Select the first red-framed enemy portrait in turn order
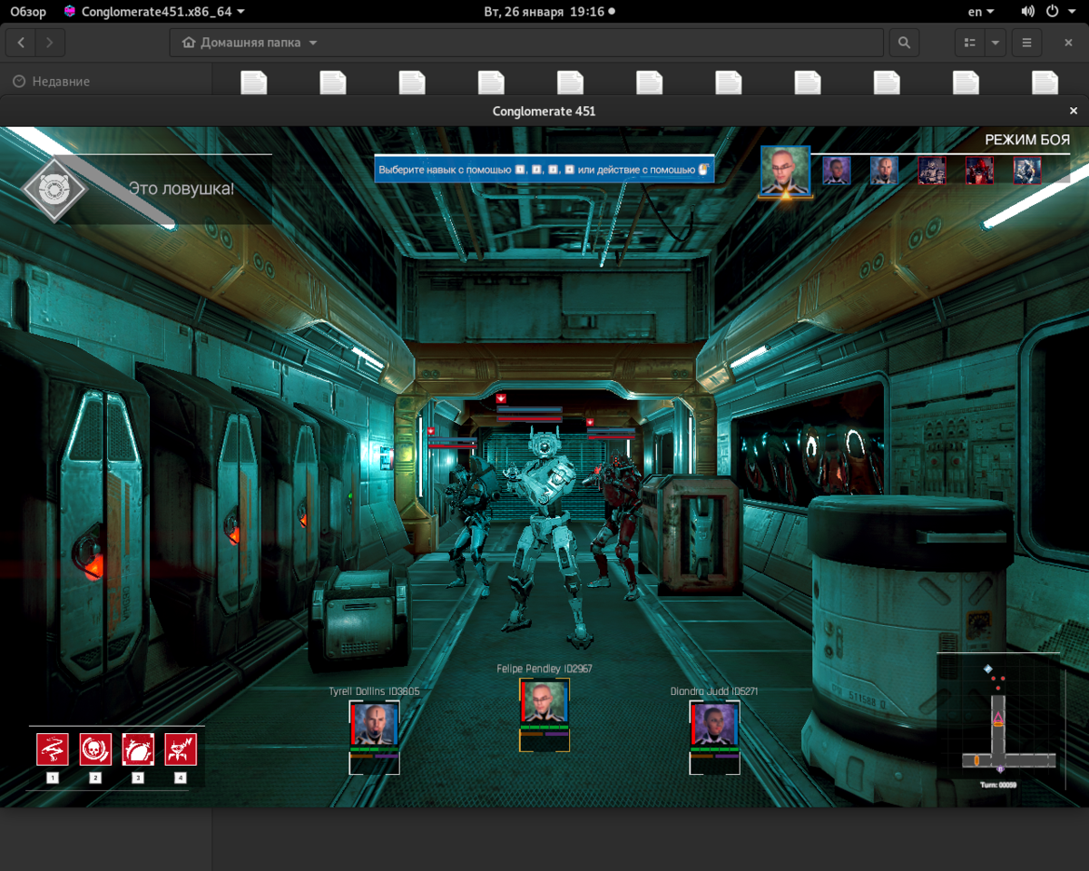 (x=932, y=171)
